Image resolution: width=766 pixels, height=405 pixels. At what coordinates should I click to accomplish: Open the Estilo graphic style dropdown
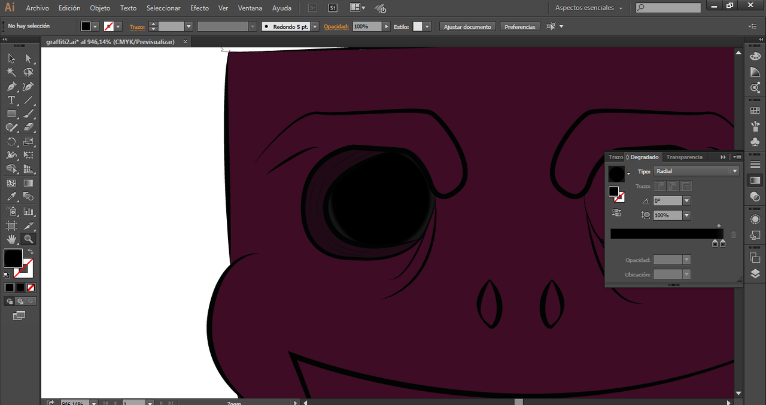[x=427, y=27]
